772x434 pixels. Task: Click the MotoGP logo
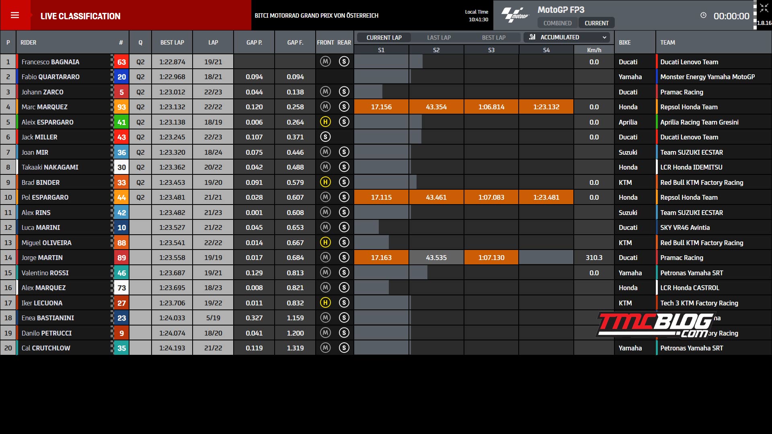pos(515,15)
